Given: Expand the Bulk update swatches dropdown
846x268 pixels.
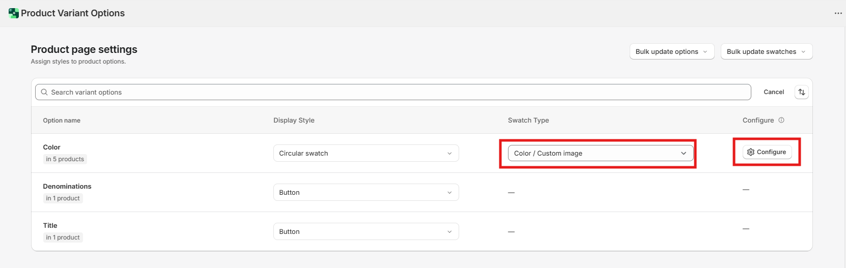Looking at the screenshot, I should (766, 52).
